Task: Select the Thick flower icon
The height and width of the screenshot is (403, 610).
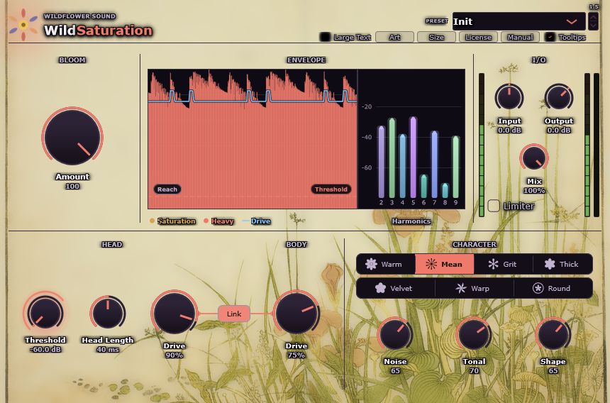Action: click(x=550, y=264)
